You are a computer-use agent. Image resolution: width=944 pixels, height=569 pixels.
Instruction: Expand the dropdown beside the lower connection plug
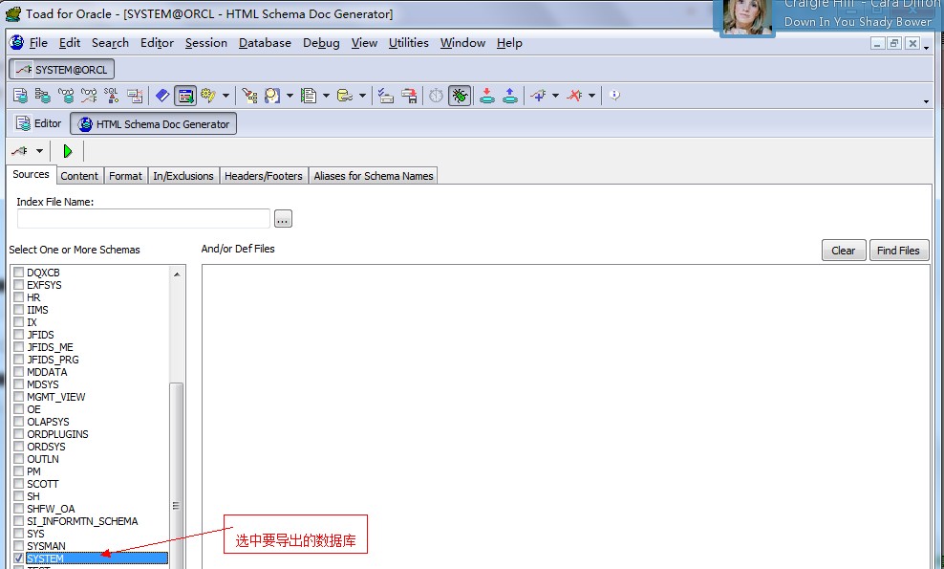[39, 151]
